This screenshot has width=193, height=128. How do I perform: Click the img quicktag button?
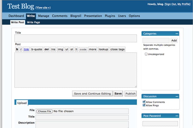[x=60, y=49]
